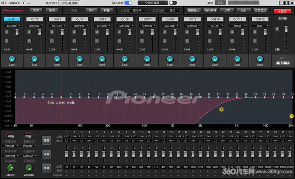
Task: Click the green high-pass frequency knob 3400Hz
Action: [11, 168]
